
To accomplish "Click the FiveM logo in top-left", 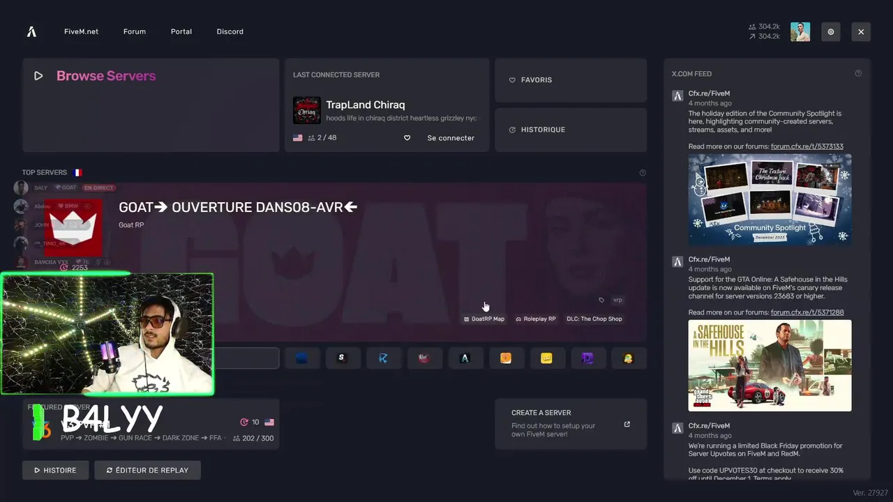I will pos(31,31).
